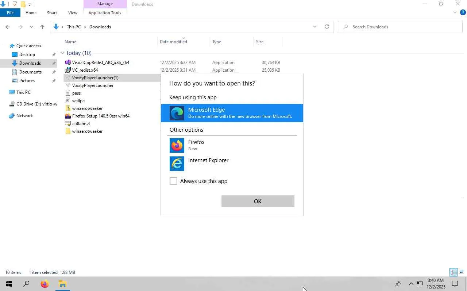
Task: Switch to the Home ribbon tab
Action: (31, 13)
